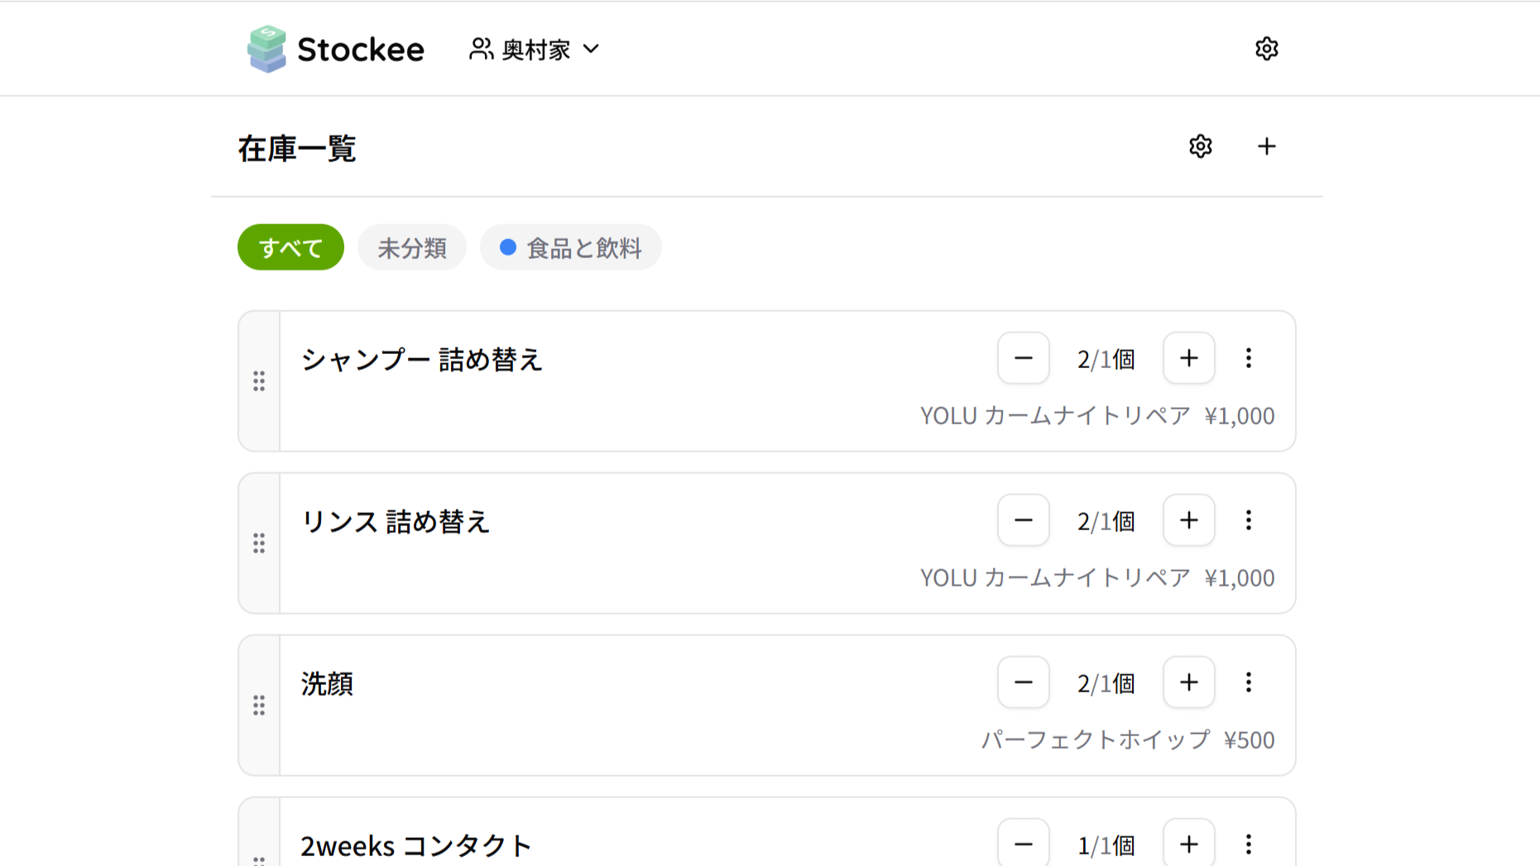Click drag handle of シャンプー 詰め替え

259,381
